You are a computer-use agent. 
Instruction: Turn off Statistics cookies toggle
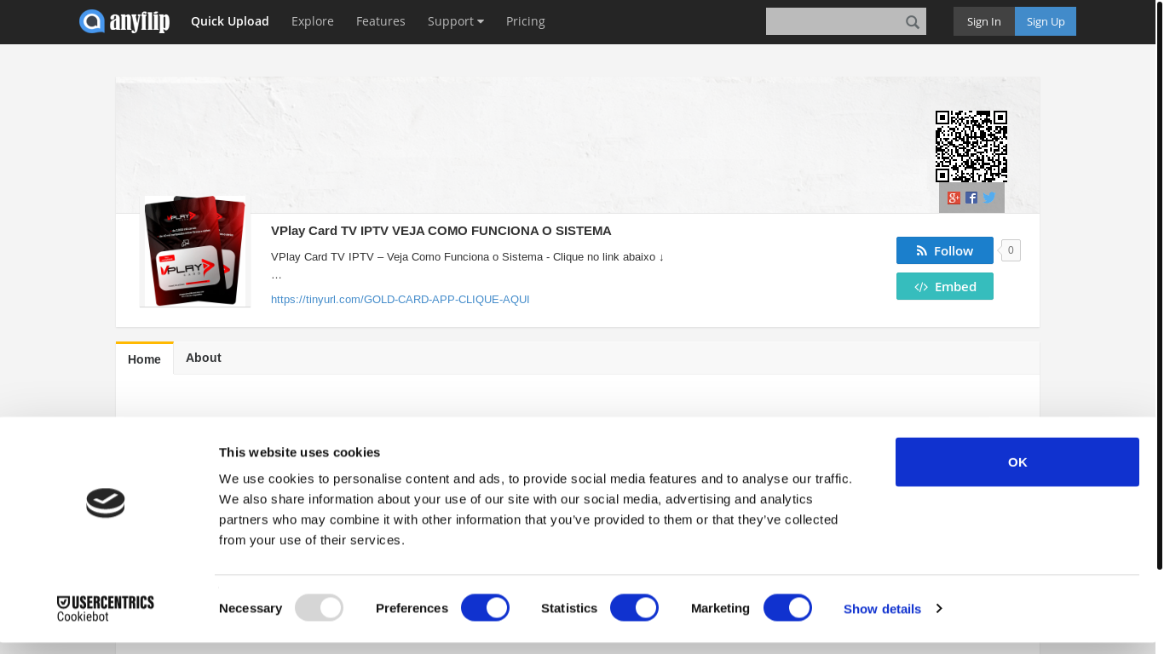coord(634,608)
